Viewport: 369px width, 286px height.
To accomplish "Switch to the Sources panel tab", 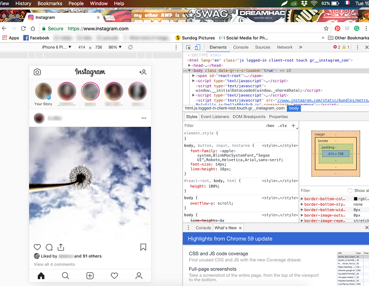I will pos(263,47).
